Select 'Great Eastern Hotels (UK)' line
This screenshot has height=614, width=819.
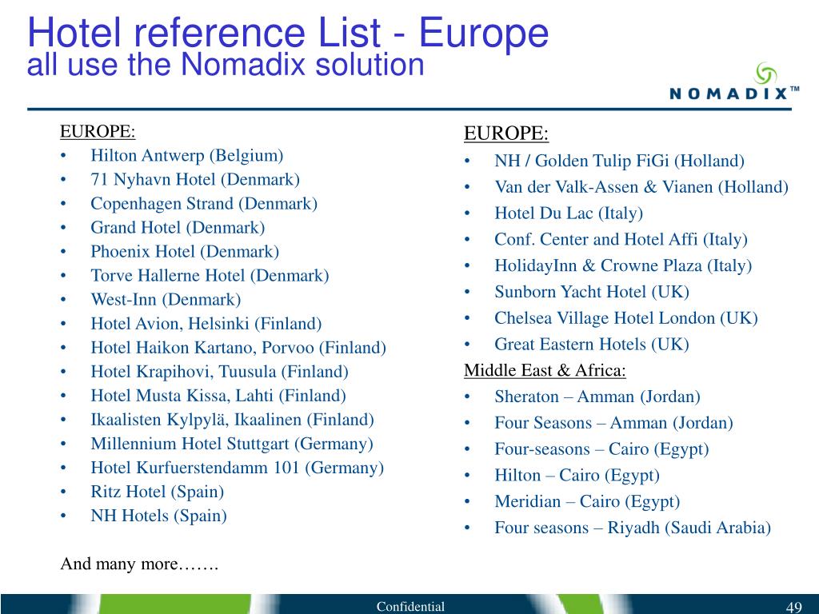(592, 344)
